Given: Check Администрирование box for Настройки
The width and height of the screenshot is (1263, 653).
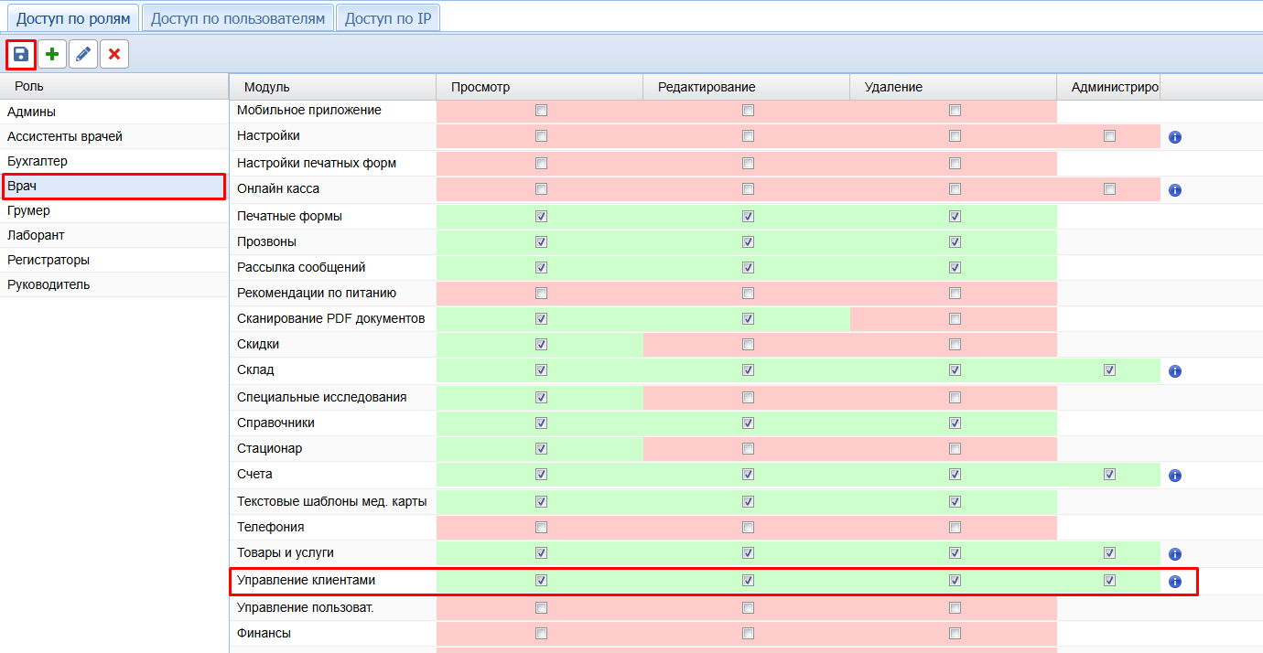Looking at the screenshot, I should coord(1109,136).
